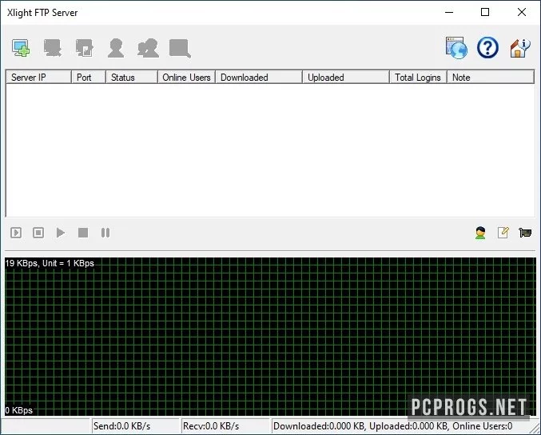Click 'Send:0.0 KB/s' in status bar
This screenshot has height=435, width=541.
(121, 426)
